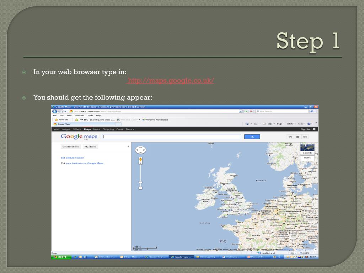364x273 pixels.
Task: Click Videos in the Google bar
Action: (77, 129)
